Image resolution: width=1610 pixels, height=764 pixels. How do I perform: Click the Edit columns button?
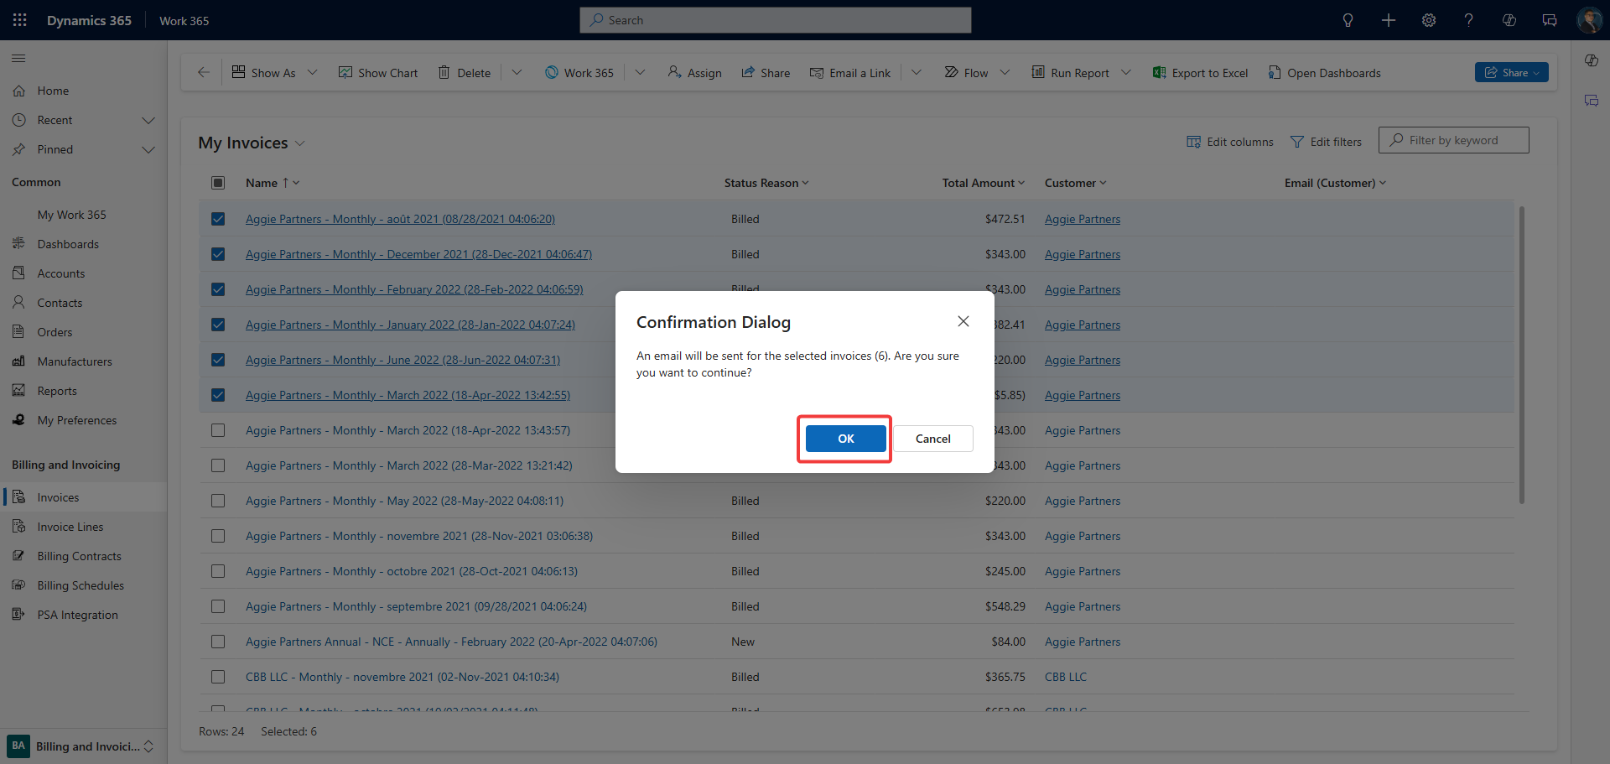[x=1230, y=142]
